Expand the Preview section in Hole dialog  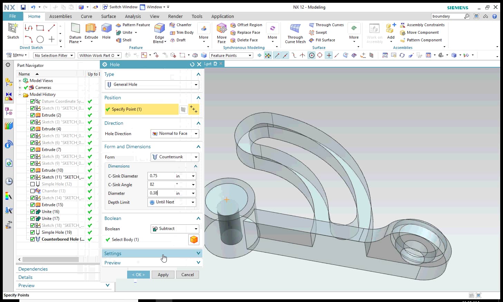pos(152,263)
